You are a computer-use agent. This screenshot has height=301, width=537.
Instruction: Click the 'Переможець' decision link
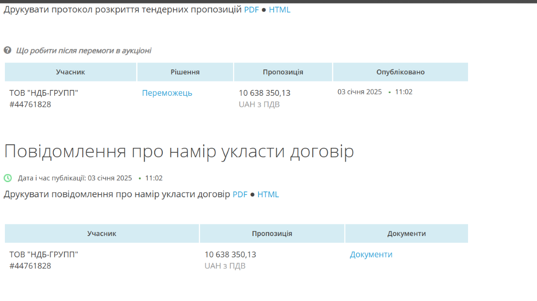point(167,93)
